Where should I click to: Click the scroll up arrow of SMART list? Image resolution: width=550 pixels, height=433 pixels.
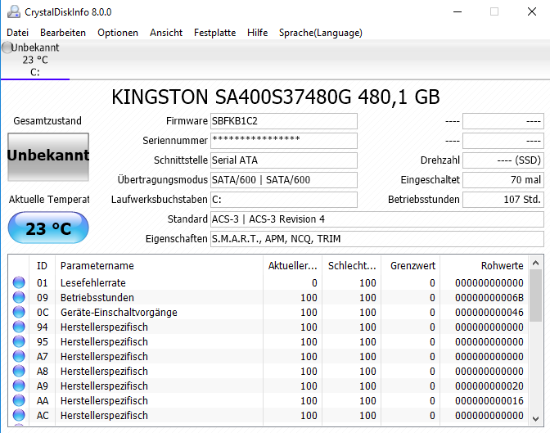(535, 263)
